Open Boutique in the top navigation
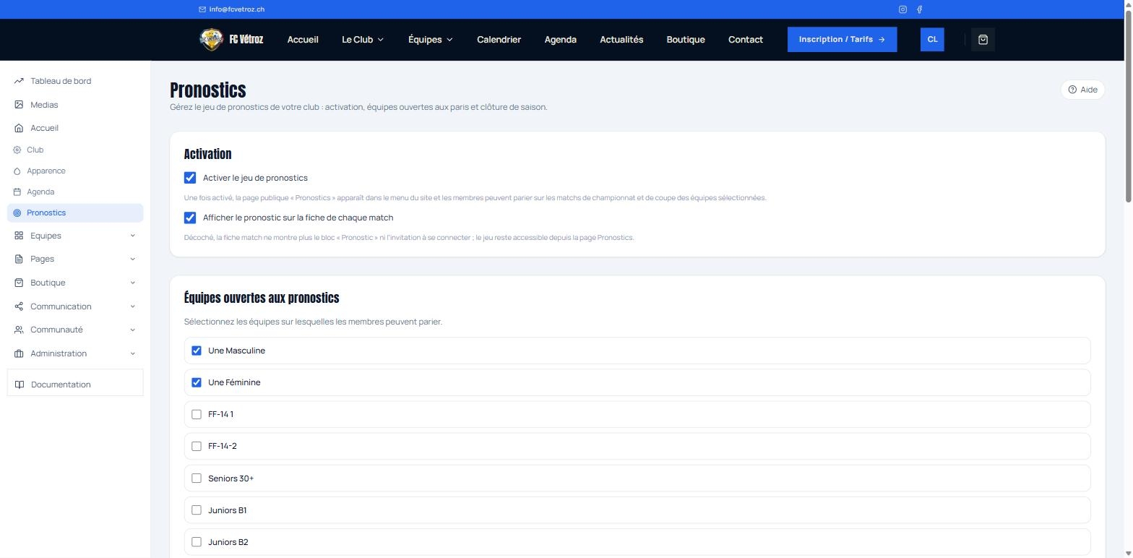The width and height of the screenshot is (1133, 558). 686,40
